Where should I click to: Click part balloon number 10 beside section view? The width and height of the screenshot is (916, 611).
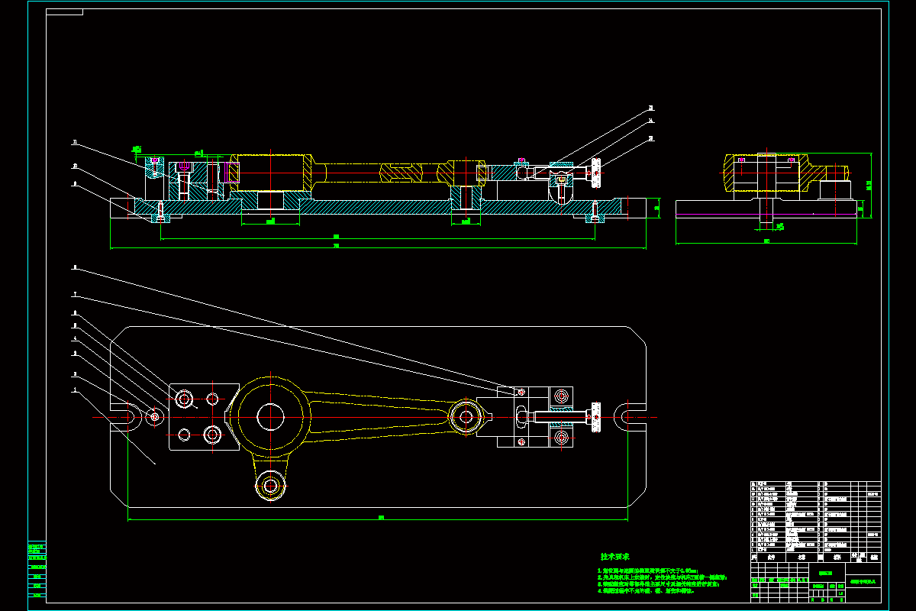75,165
